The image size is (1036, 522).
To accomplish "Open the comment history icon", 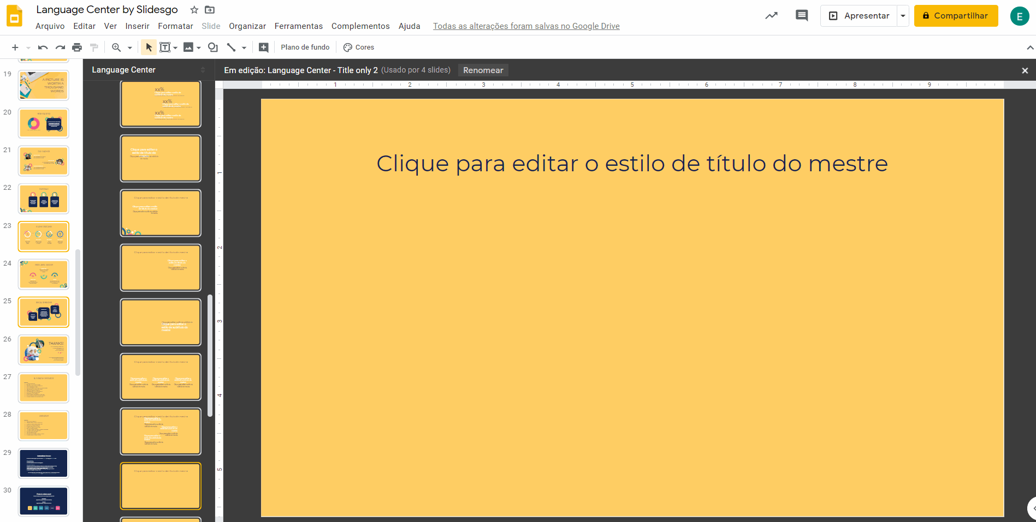I will [802, 16].
